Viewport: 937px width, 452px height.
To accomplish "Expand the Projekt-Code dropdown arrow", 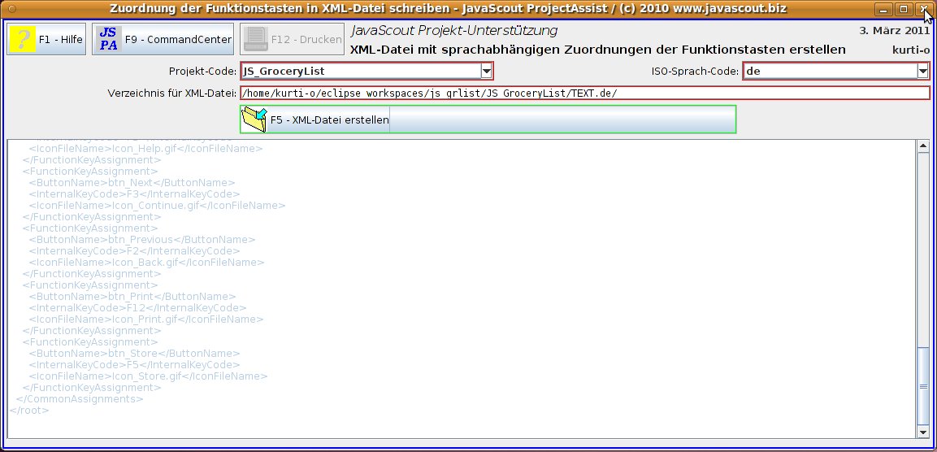I will [x=487, y=72].
